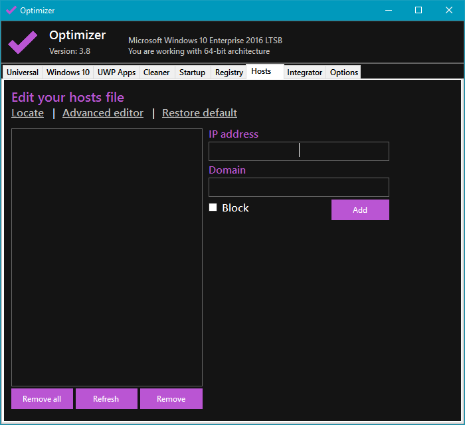The height and width of the screenshot is (425, 465).
Task: Click the Optimizer checkmark logo in header
Action: 23,42
